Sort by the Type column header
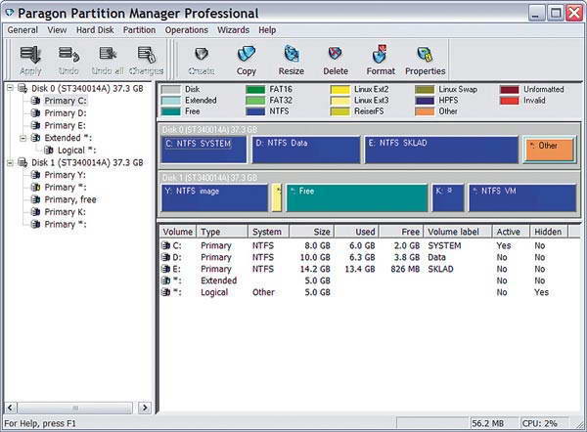Screen dimensions: 587x432 [222, 232]
